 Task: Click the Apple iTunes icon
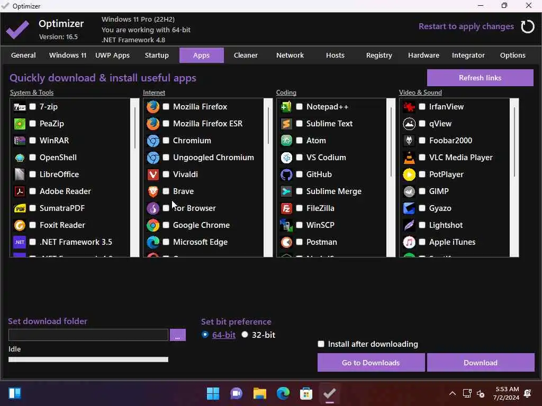click(x=409, y=242)
